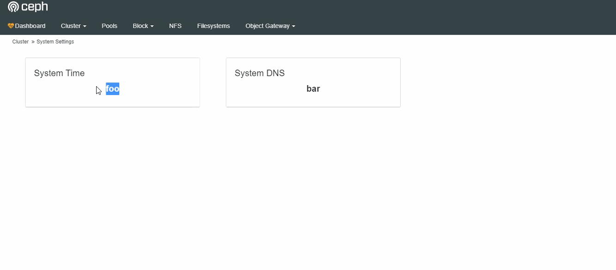
Task: Click inside the navigation bar background
Action: click(x=416, y=26)
